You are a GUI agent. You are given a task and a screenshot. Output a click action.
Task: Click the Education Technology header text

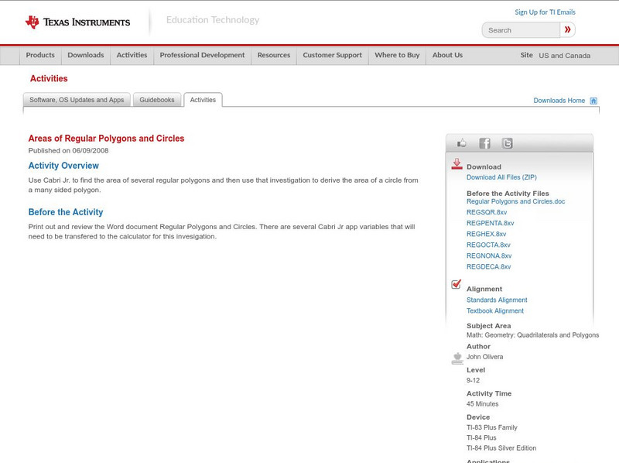tap(213, 20)
